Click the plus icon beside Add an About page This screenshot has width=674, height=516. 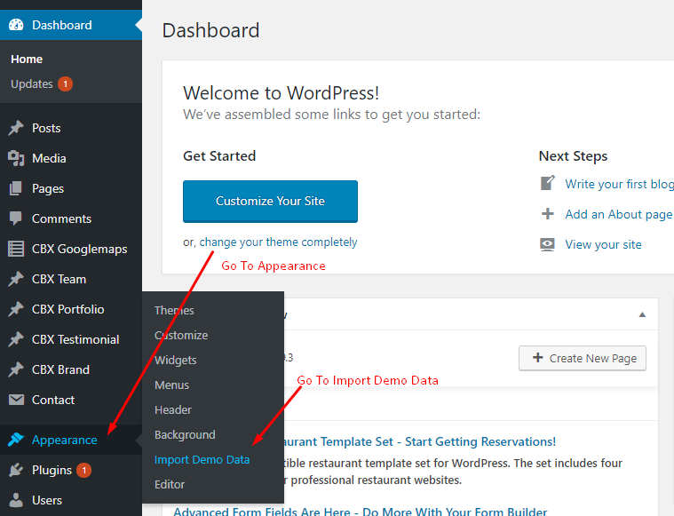click(x=548, y=214)
